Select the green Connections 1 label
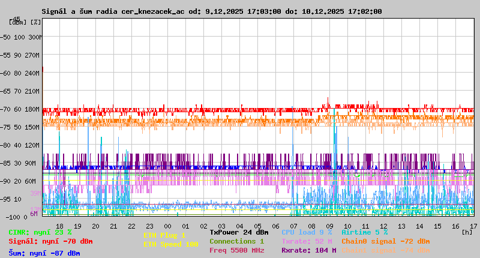480x258 pixels. tap(236, 241)
